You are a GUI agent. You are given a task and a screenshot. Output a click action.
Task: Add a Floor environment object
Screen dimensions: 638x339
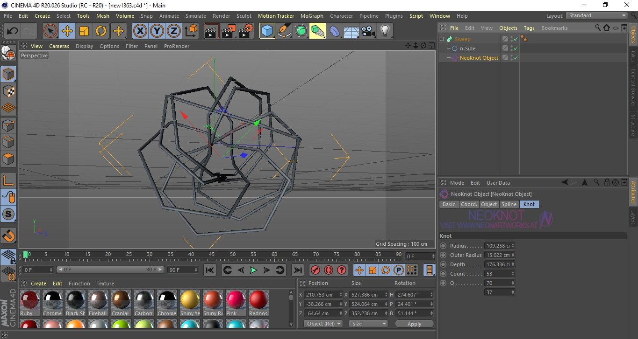point(351,31)
